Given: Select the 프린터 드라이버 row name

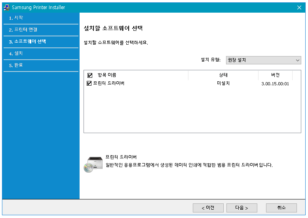Looking at the screenshot, I should click(x=108, y=83).
